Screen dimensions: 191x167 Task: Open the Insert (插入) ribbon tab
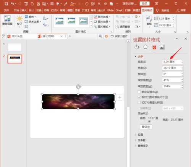point(24,10)
